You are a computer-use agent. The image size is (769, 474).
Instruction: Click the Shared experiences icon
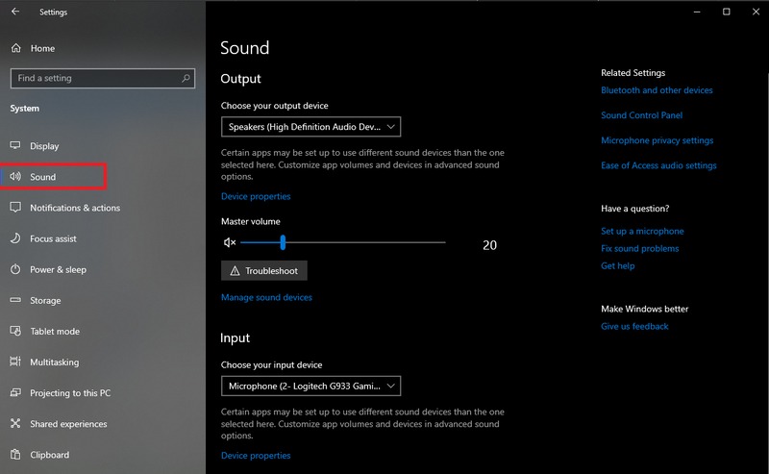tap(15, 424)
